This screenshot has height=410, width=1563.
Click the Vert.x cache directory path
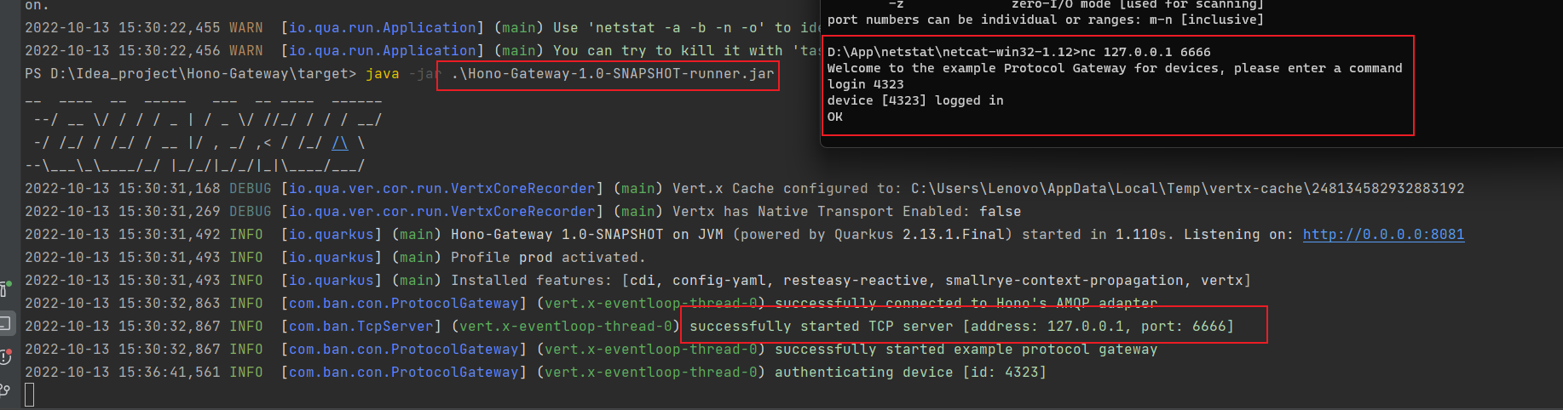[x=1187, y=189]
